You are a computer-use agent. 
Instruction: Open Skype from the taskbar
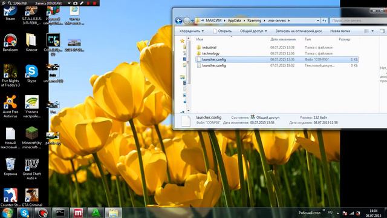tap(24, 213)
